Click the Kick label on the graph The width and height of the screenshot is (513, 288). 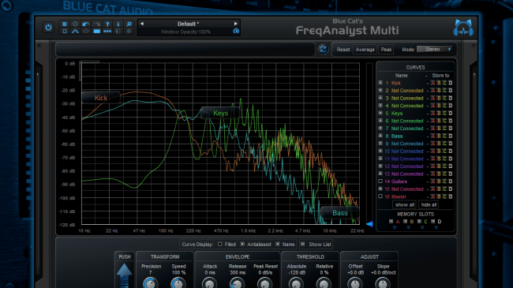click(101, 98)
